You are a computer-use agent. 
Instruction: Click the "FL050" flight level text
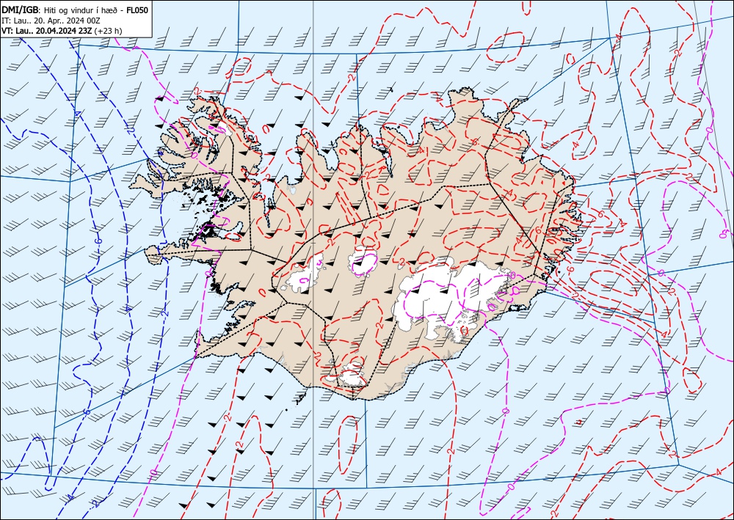[x=137, y=10]
